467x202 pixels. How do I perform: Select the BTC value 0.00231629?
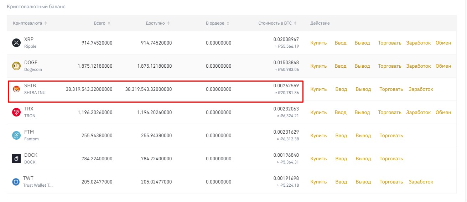click(x=286, y=132)
